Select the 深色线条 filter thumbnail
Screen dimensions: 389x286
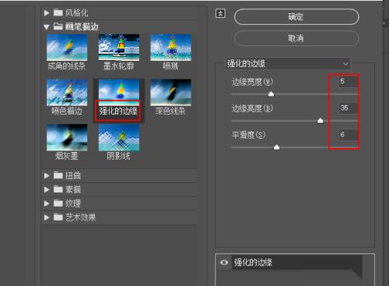[170, 92]
